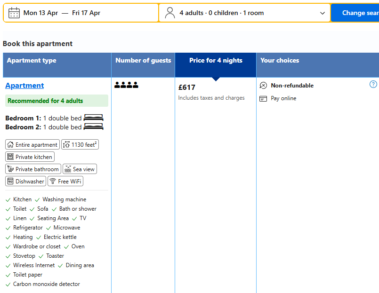Click the Free WiFi signal icon
The height and width of the screenshot is (293, 379).
pyautogui.click(x=53, y=181)
